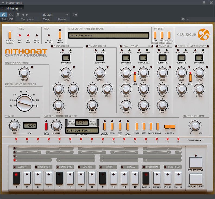Click the SHIFT rocker switch

click(170, 127)
